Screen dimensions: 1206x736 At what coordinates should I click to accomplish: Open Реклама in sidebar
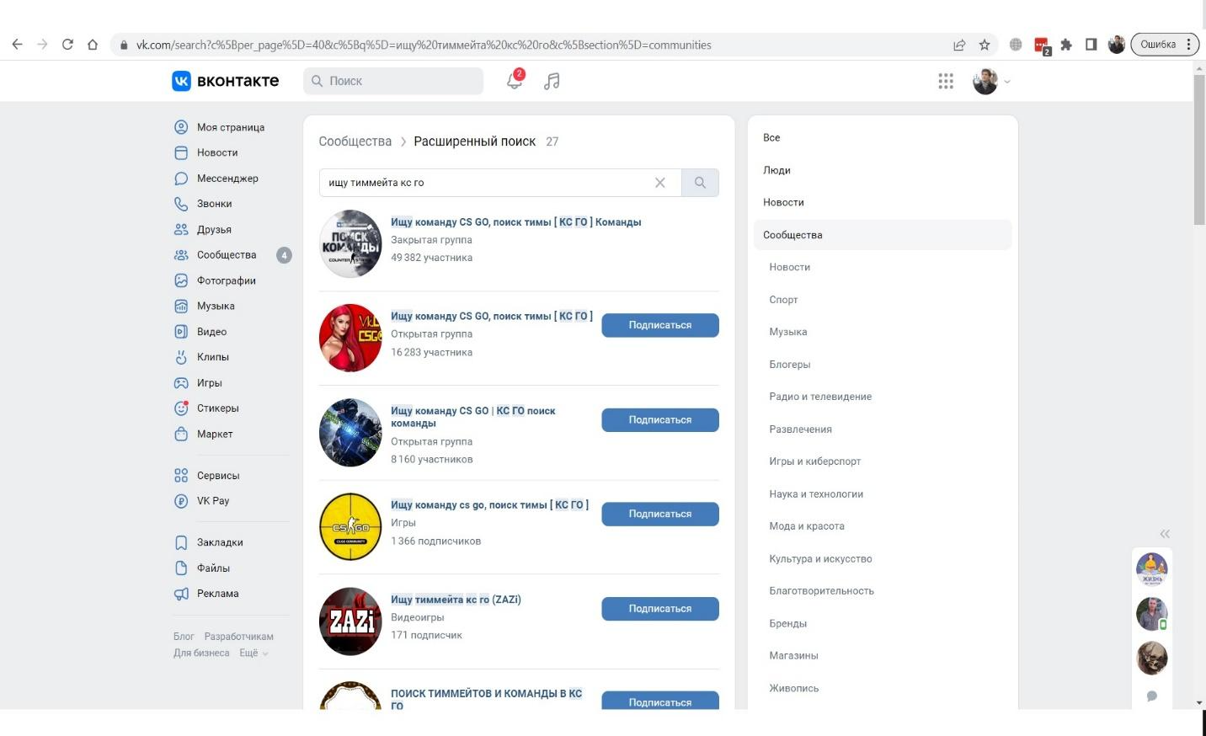coord(217,594)
